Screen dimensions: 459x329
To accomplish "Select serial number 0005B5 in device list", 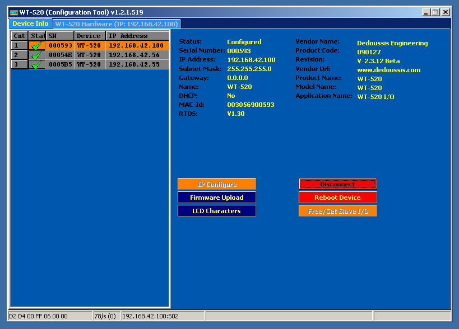I will point(61,64).
